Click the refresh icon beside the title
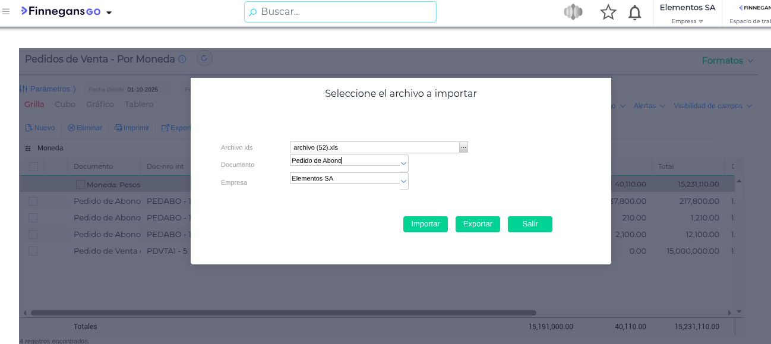This screenshot has width=771, height=344. (204, 58)
